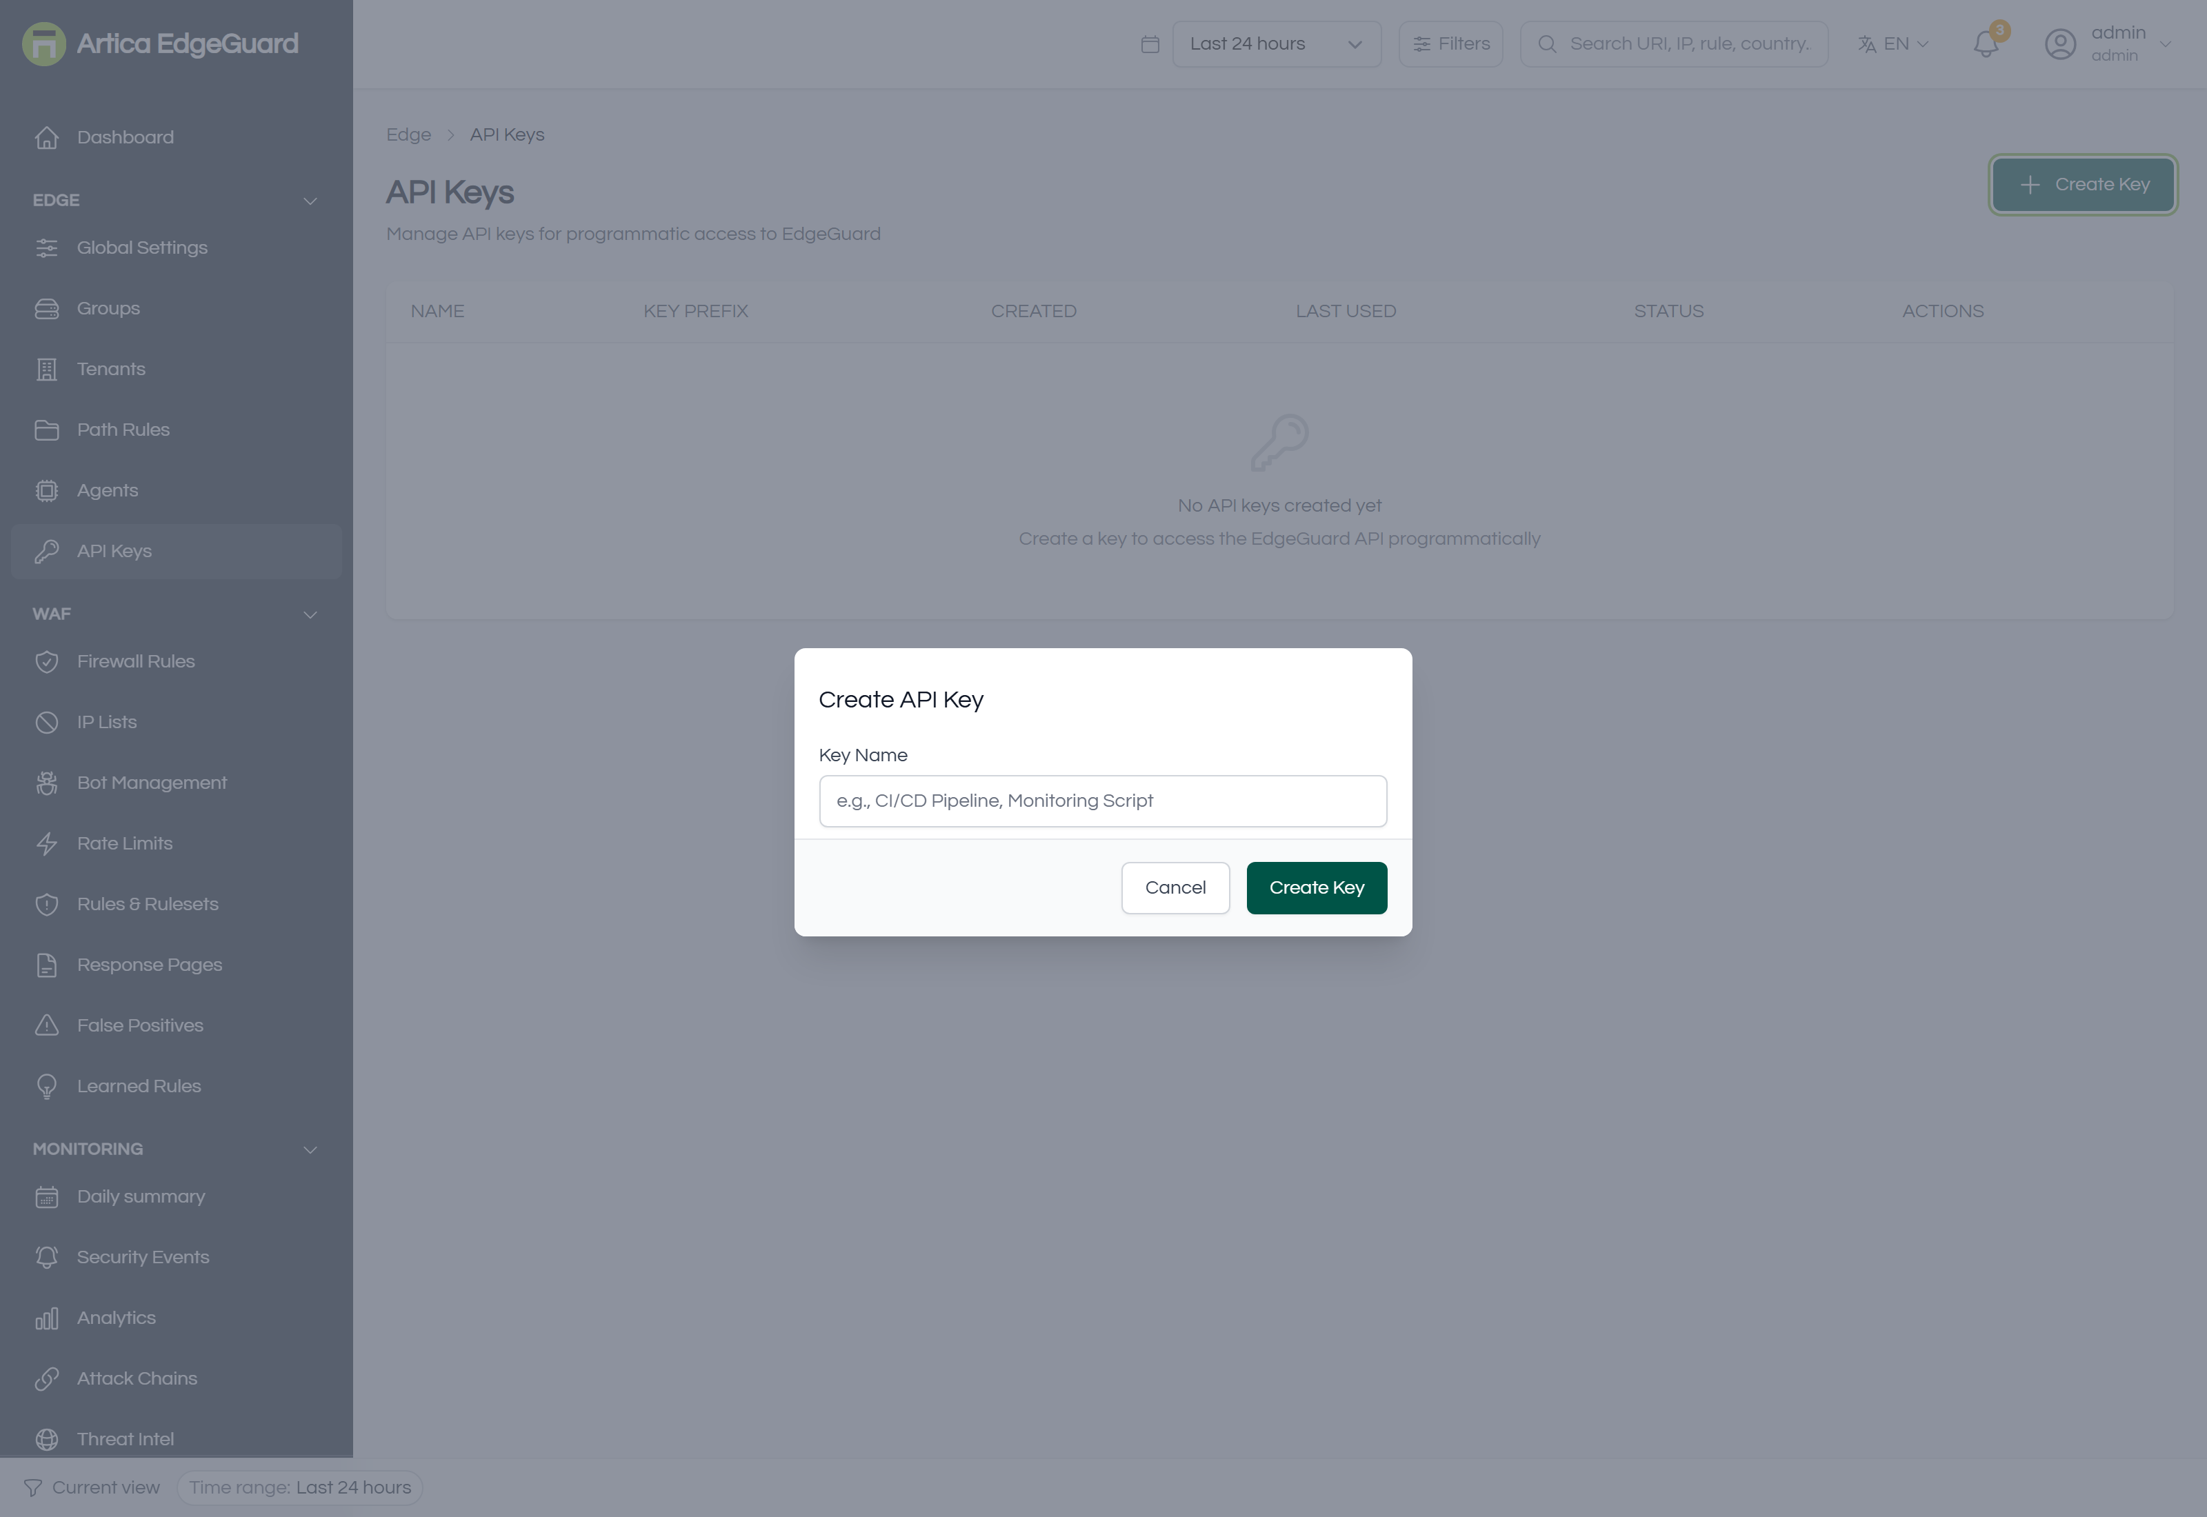Image resolution: width=2207 pixels, height=1517 pixels.
Task: Open Global Settings in the sidebar
Action: (x=176, y=247)
